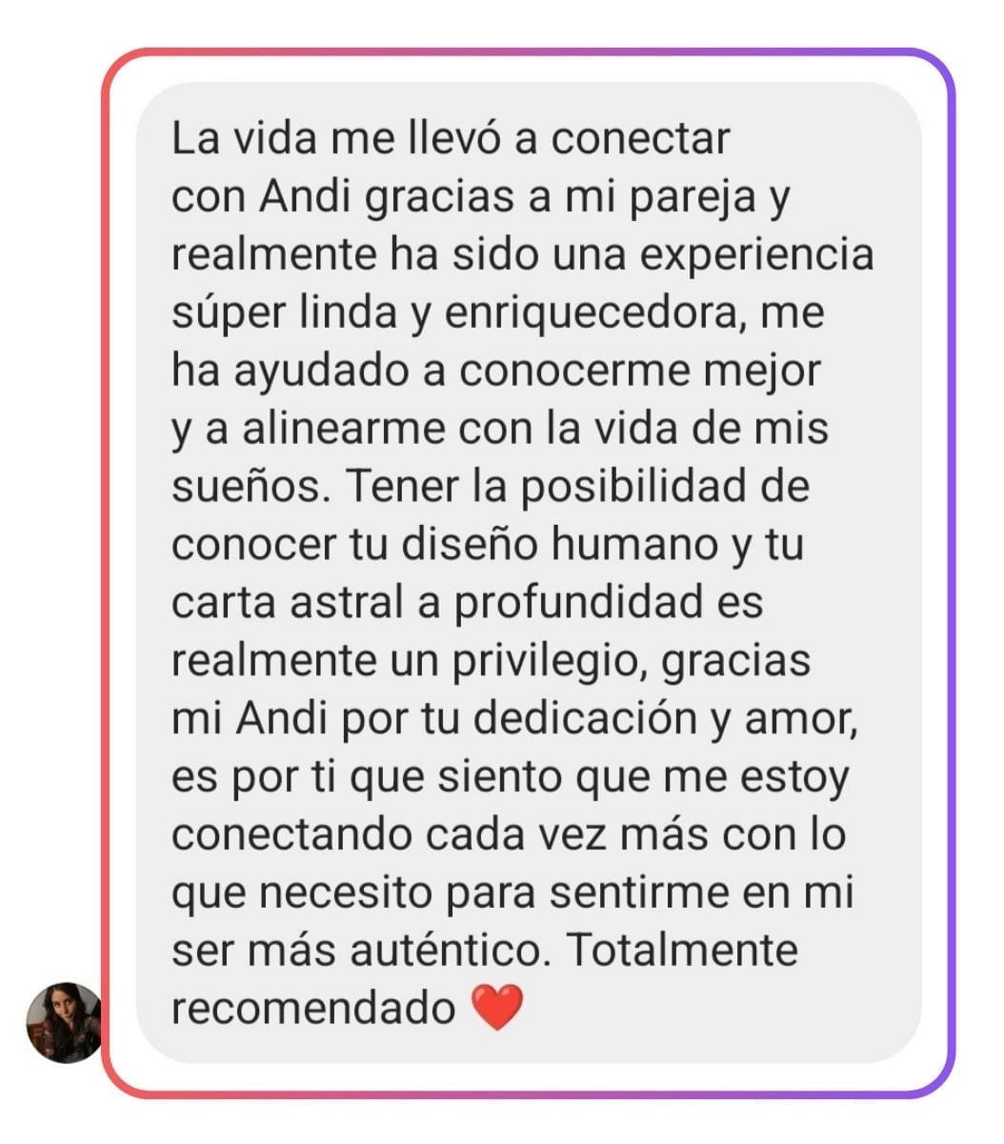This screenshot has width=1004, height=1144.
Task: Click the word 'privilegio' in the message
Action: [x=557, y=661]
